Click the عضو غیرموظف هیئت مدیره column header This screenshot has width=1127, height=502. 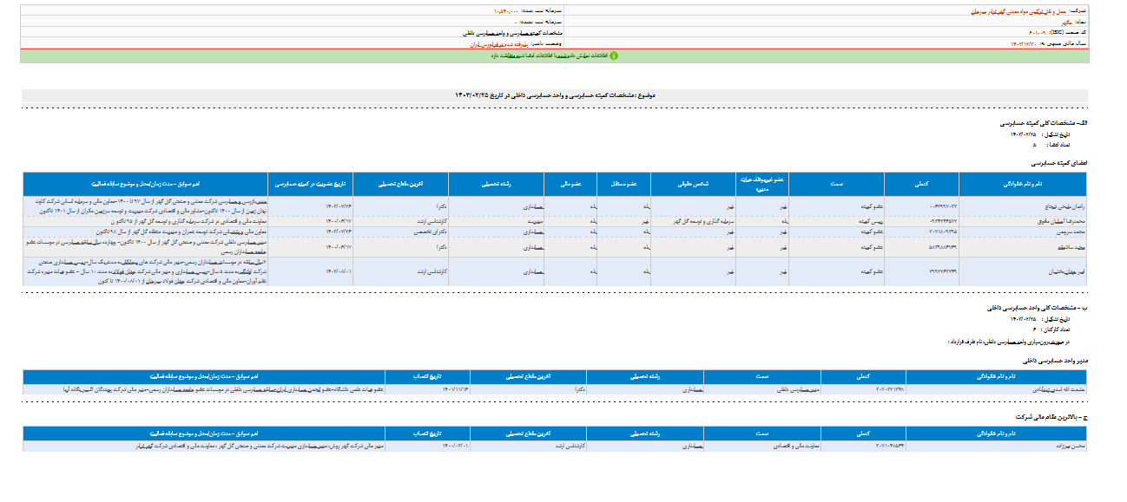point(762,184)
